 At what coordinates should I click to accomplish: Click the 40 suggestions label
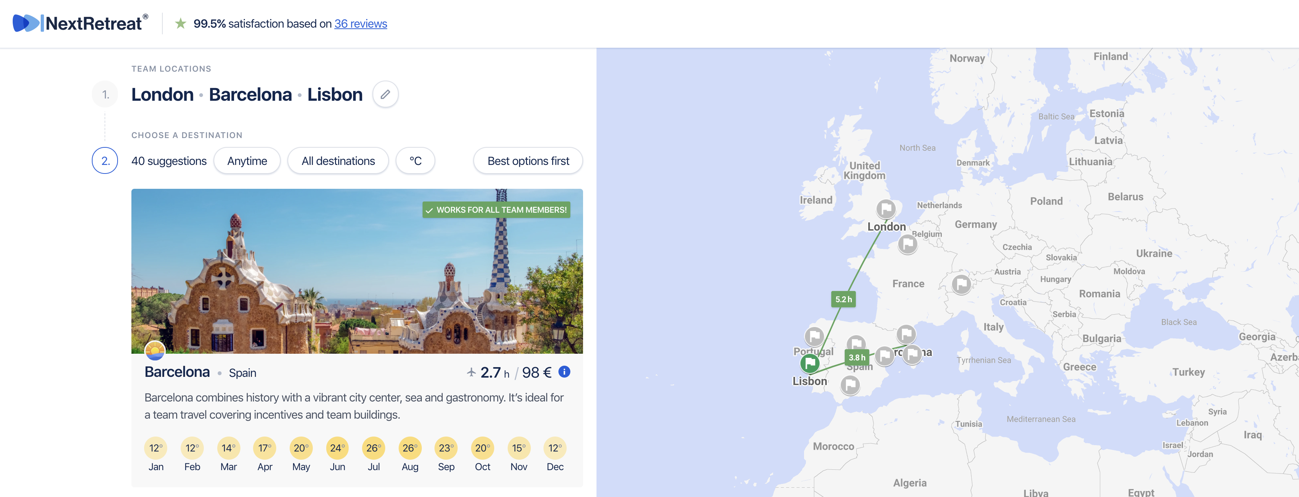(x=168, y=160)
